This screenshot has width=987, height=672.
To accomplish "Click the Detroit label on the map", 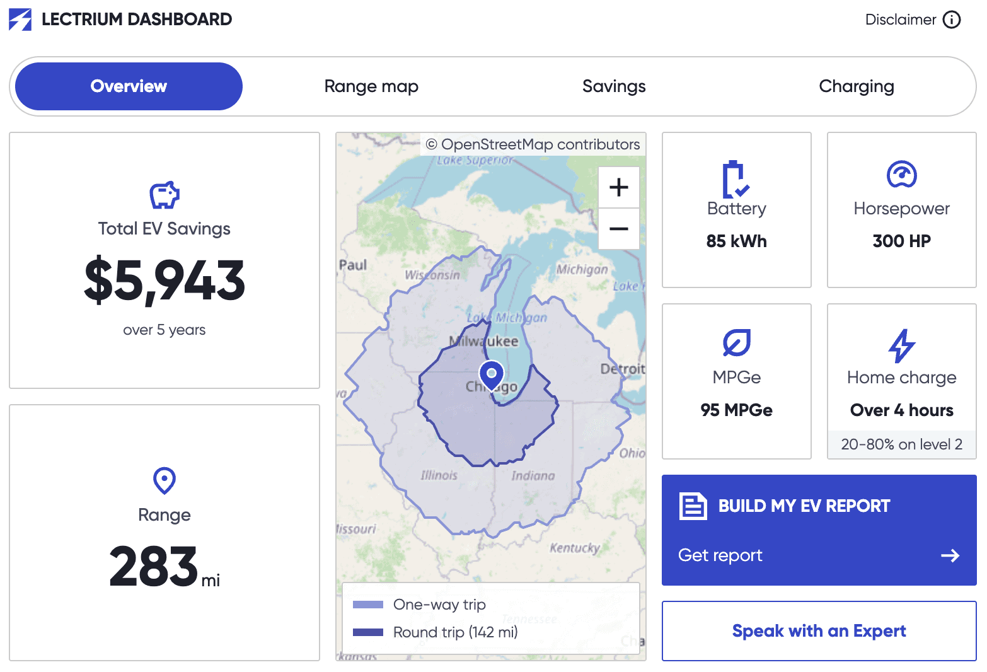I will click(623, 369).
